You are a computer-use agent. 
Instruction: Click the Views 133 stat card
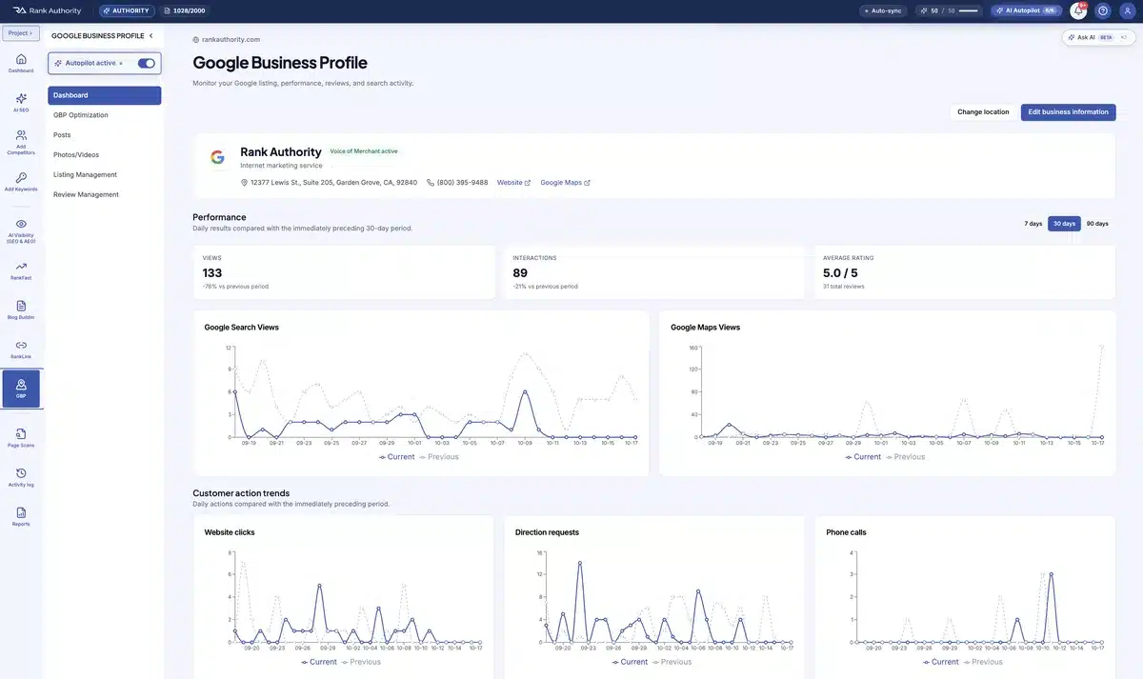(344, 272)
